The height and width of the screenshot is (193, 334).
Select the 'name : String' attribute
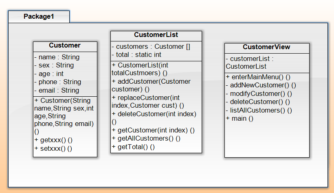pyautogui.click(x=57, y=57)
